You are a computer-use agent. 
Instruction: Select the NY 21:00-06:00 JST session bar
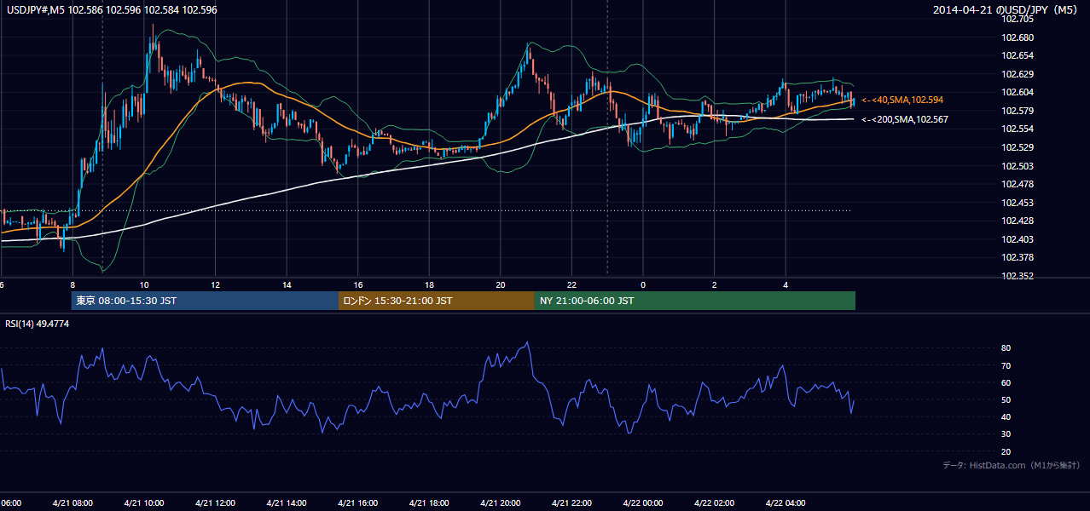point(695,301)
